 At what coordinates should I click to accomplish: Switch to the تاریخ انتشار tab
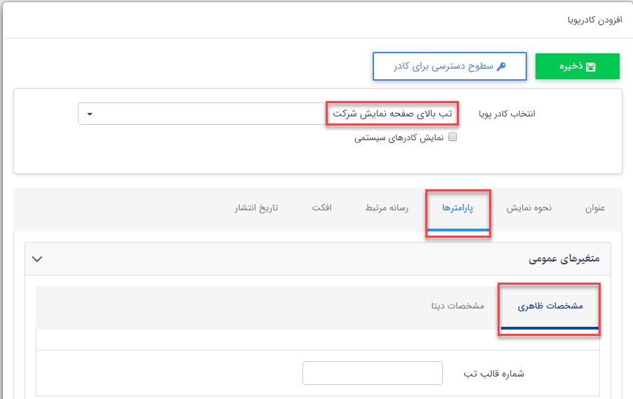tap(256, 208)
